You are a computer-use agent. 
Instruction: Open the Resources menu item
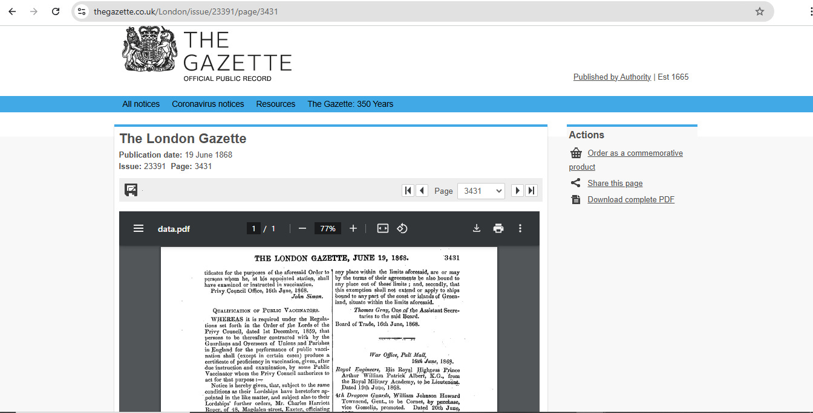coord(276,104)
